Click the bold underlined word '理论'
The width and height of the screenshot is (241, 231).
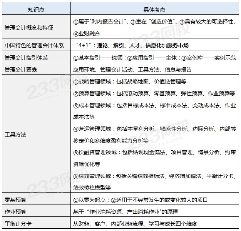point(102,45)
